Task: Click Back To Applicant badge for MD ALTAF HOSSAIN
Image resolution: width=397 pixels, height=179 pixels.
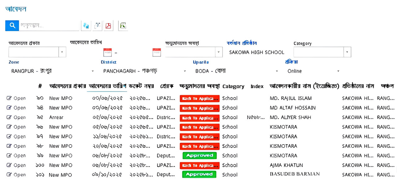Action: tap(199, 108)
